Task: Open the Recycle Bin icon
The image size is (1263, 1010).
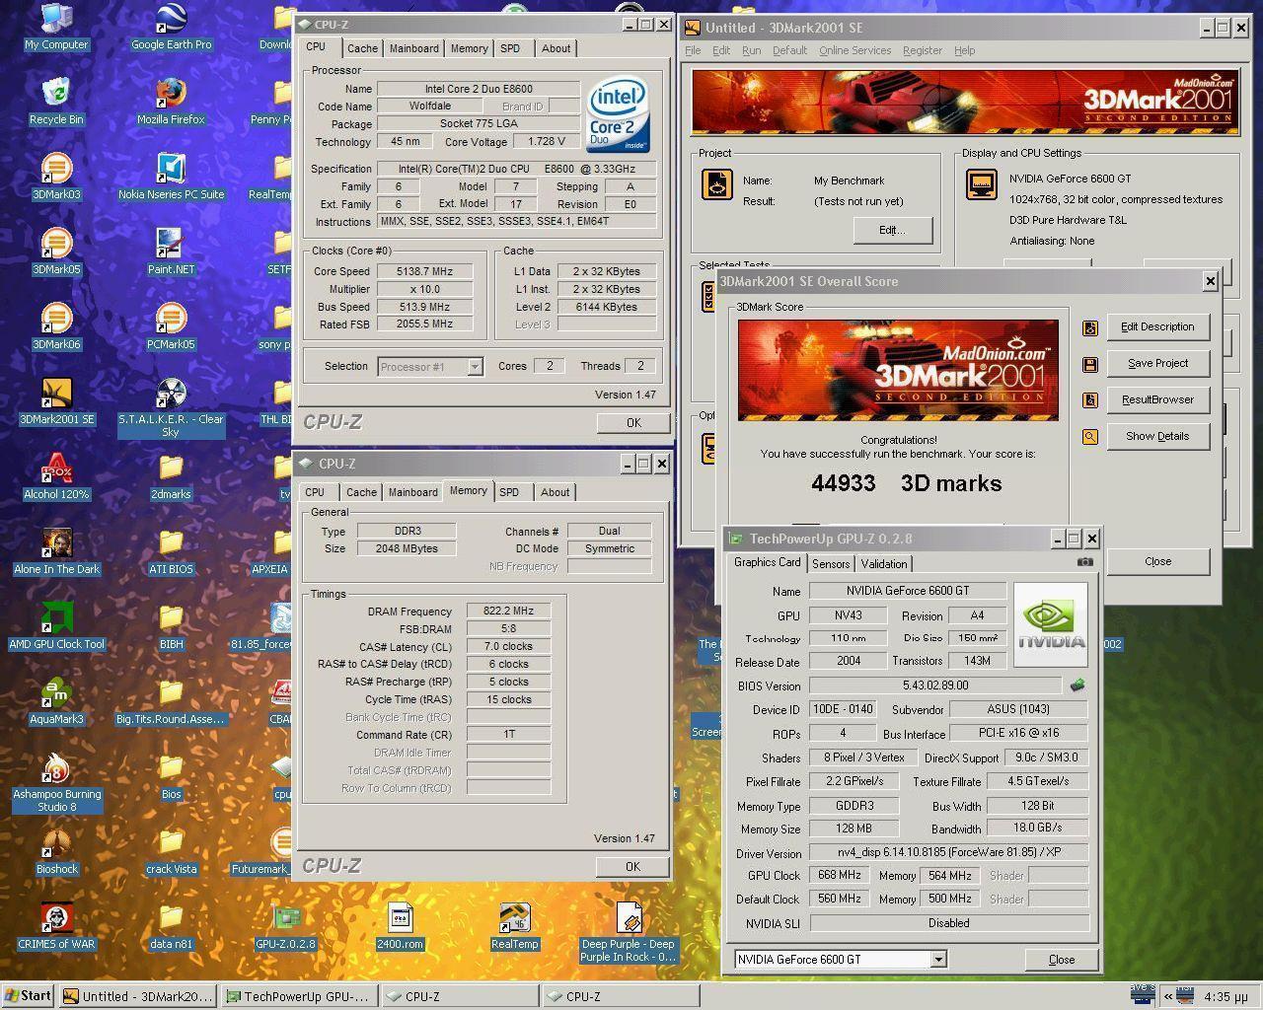Action: tap(56, 102)
